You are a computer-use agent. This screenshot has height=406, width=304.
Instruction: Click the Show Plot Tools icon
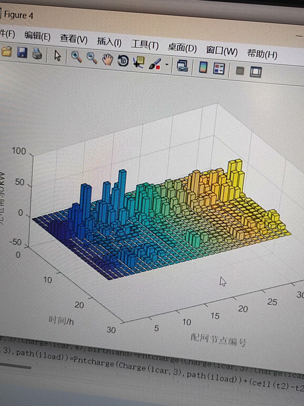point(256,72)
